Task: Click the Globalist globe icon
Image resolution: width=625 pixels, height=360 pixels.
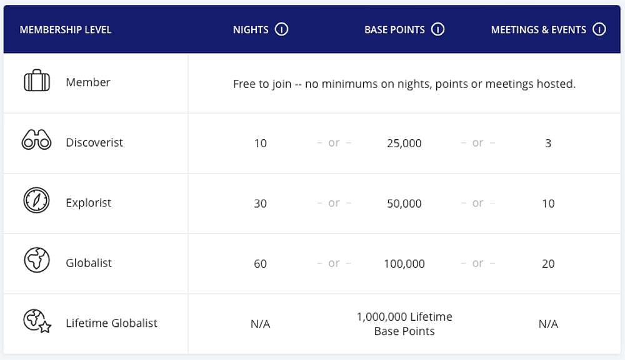Action: [x=37, y=260]
